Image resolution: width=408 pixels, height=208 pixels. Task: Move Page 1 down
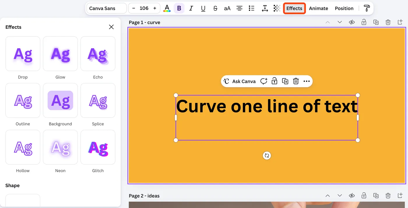[x=340, y=22]
